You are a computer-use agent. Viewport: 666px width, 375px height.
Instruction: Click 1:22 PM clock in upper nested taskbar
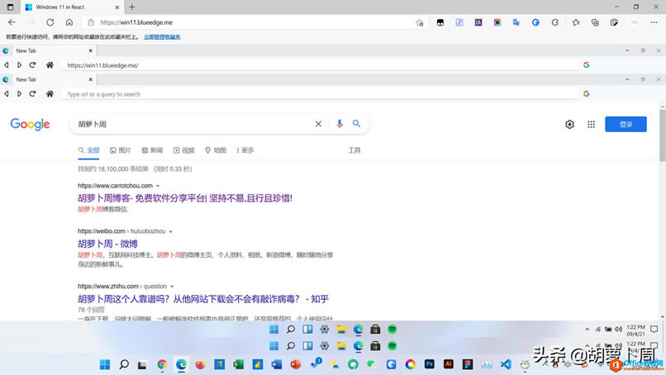(636, 330)
